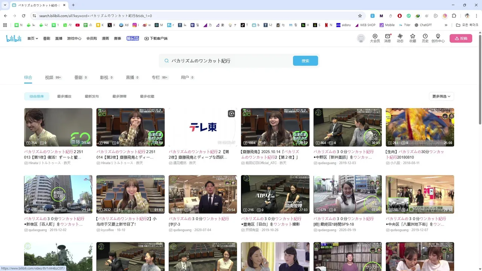Switch to the 视频 results tab
This screenshot has height=271, width=482.
[53, 78]
